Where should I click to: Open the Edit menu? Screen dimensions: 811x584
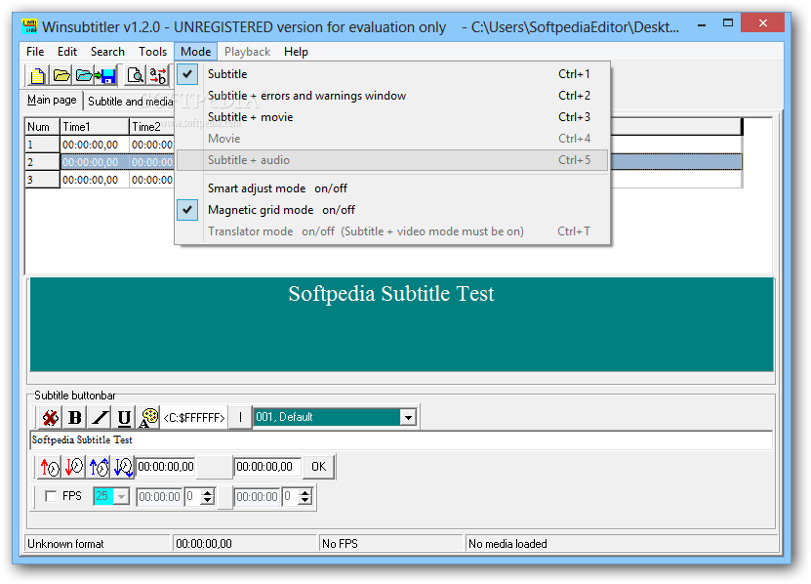[67, 52]
